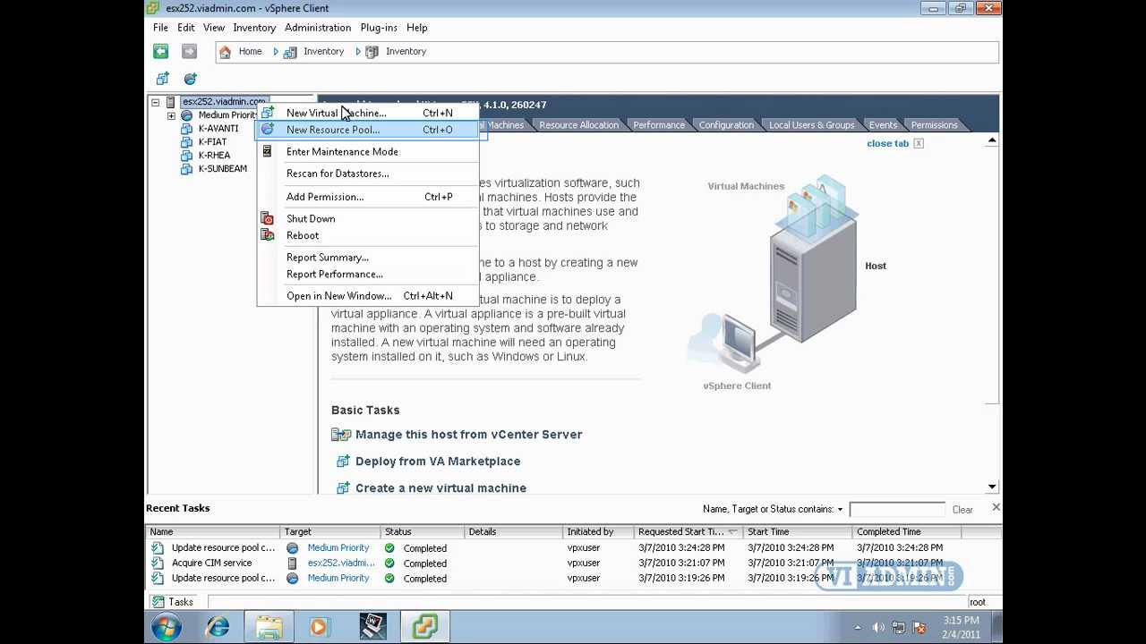The height and width of the screenshot is (644, 1146).
Task: Select Open in New Window menu entry
Action: pos(367,296)
